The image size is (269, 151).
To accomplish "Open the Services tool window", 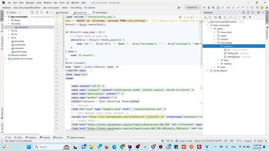I will (58, 137).
